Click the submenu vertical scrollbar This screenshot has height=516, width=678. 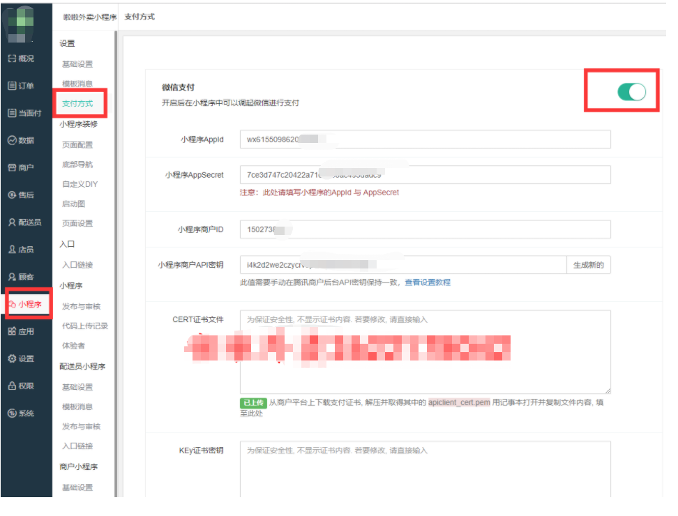[x=116, y=264]
